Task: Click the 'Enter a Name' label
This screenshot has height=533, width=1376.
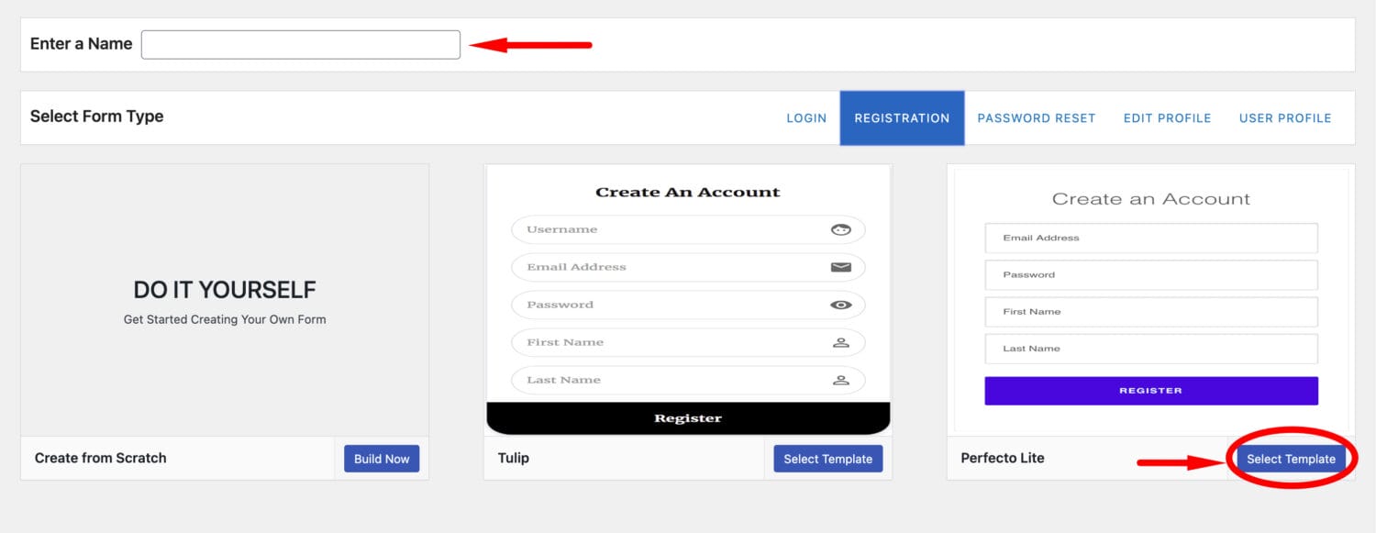Action: click(x=82, y=44)
